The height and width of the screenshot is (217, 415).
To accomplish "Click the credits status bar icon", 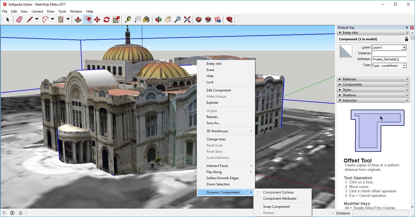I will coord(12,213).
